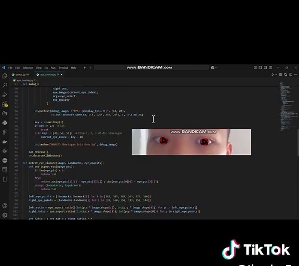This screenshot has width=299, height=266.
Task: Open Customize Layout icon in title bar
Action: pos(255,68)
